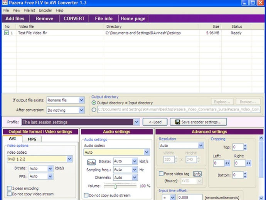266x200 pixels.
Task: Click the Right cropping arrows icon
Action: [x=248, y=163]
